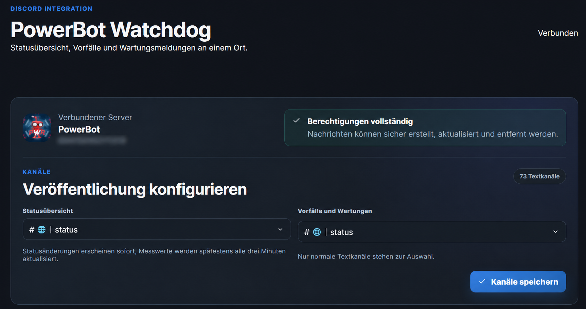
Task: Click the Verbunden status label
Action: click(x=558, y=33)
